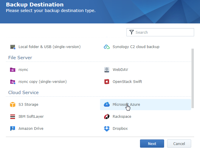Click the Next button
The width and height of the screenshot is (200, 150).
[x=152, y=144]
